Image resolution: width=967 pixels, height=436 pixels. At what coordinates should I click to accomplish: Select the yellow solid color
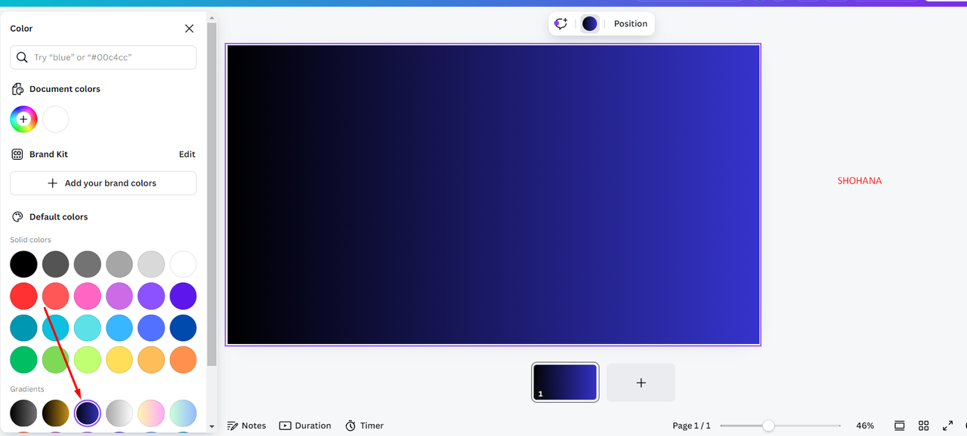pos(119,360)
